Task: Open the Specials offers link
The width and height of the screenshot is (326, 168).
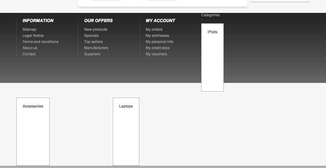Action: [91, 36]
